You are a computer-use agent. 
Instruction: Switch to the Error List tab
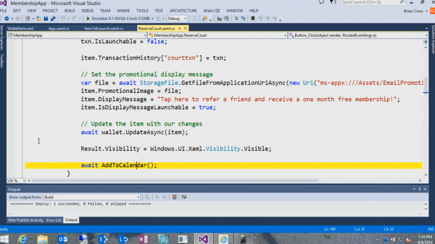click(x=54, y=220)
